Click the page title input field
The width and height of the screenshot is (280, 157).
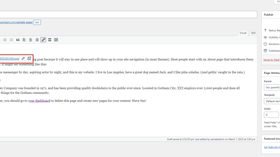[128, 14]
